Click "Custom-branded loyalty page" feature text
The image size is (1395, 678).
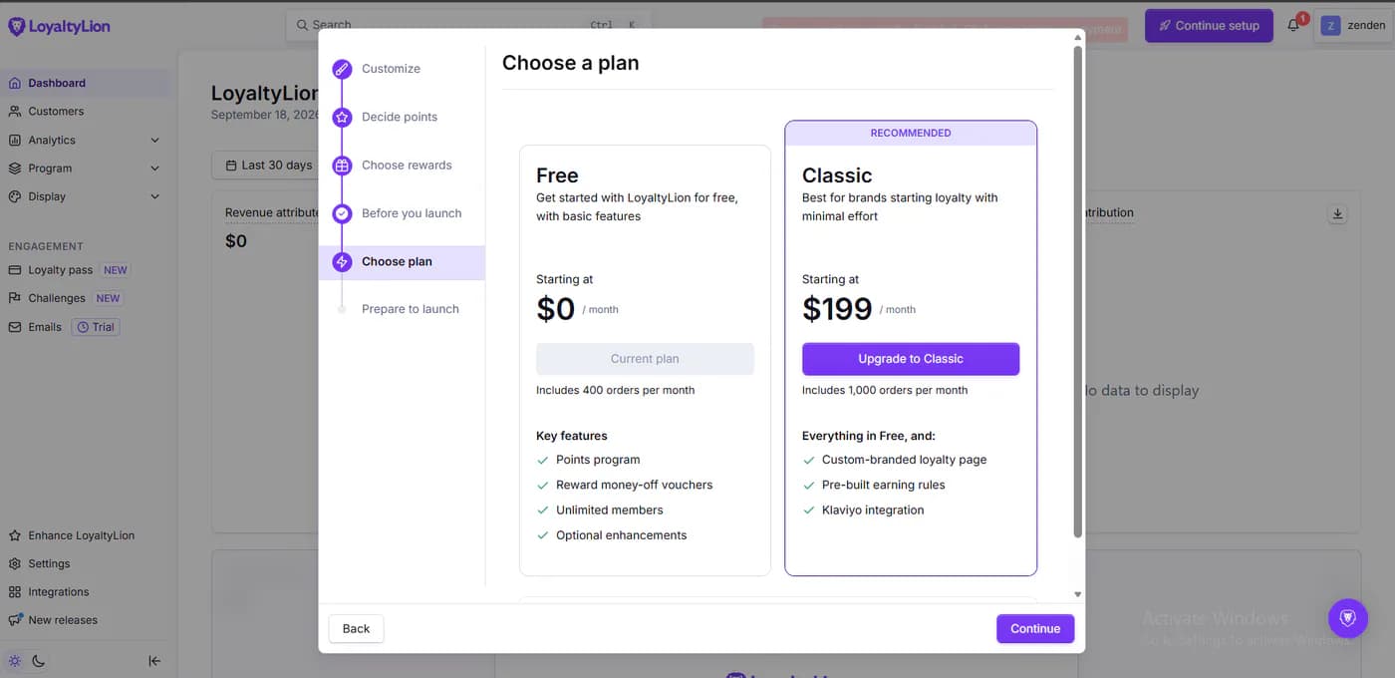[905, 460]
